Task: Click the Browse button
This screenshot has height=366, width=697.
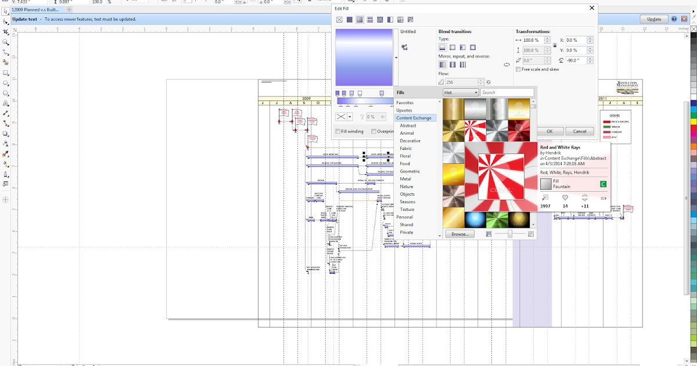Action: coord(459,234)
